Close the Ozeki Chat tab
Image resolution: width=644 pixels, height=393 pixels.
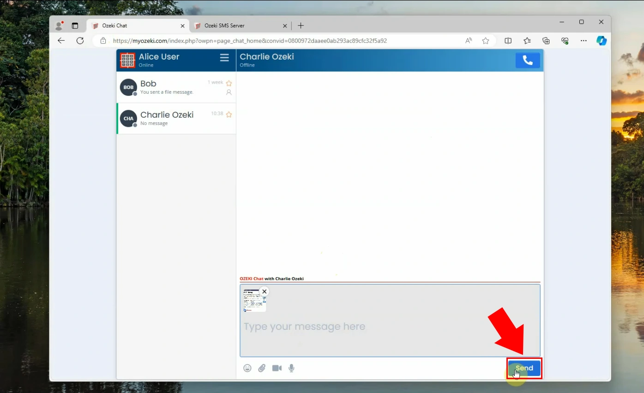(x=182, y=26)
